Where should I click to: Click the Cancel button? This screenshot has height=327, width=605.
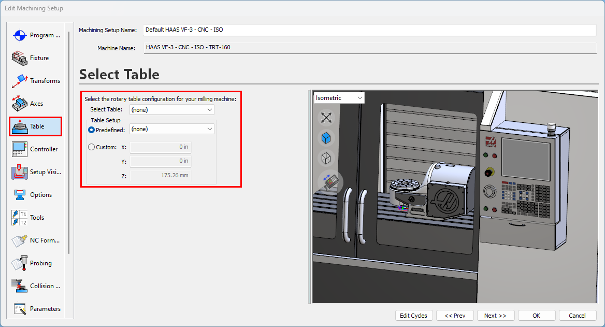tap(577, 316)
